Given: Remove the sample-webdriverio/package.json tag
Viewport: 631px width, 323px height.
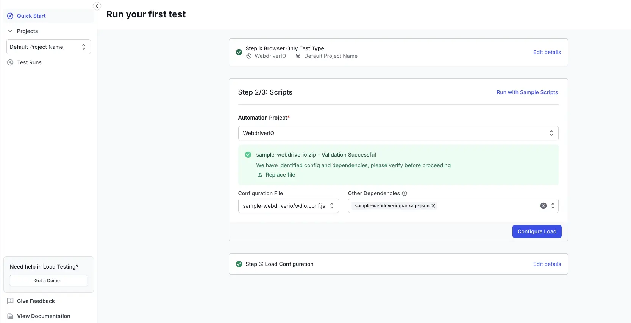Looking at the screenshot, I should [x=433, y=206].
